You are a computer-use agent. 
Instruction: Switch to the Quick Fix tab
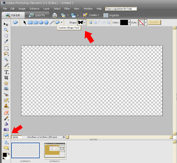click(37, 15)
